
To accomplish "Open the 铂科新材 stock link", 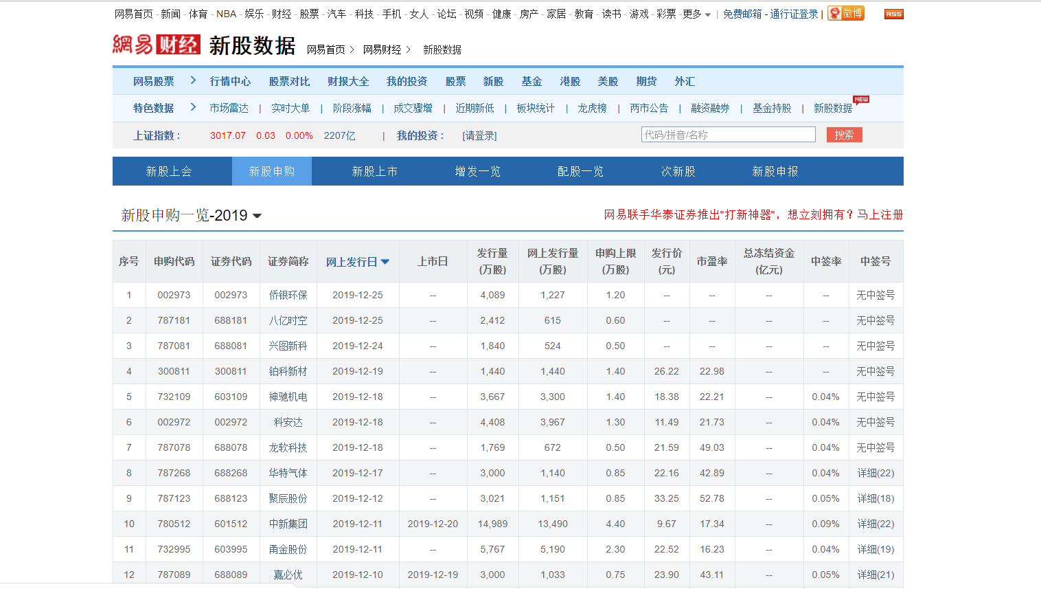I will [x=288, y=371].
